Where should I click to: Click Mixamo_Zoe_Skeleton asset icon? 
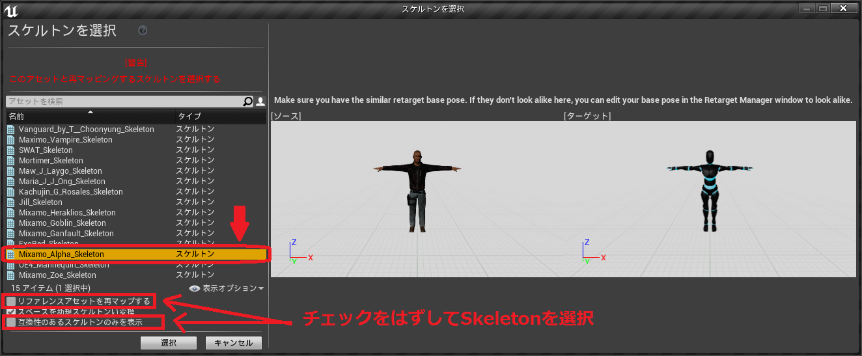pyautogui.click(x=10, y=275)
